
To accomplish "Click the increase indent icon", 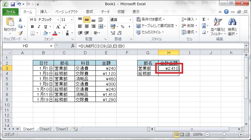I will pos(86,33).
